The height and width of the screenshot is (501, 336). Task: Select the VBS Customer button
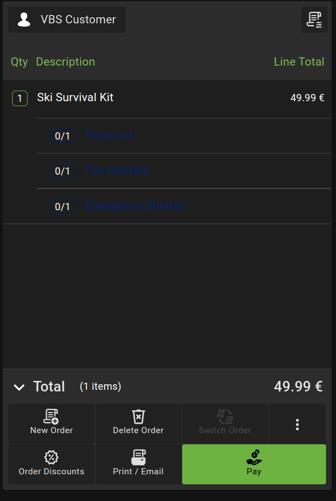pyautogui.click(x=67, y=20)
